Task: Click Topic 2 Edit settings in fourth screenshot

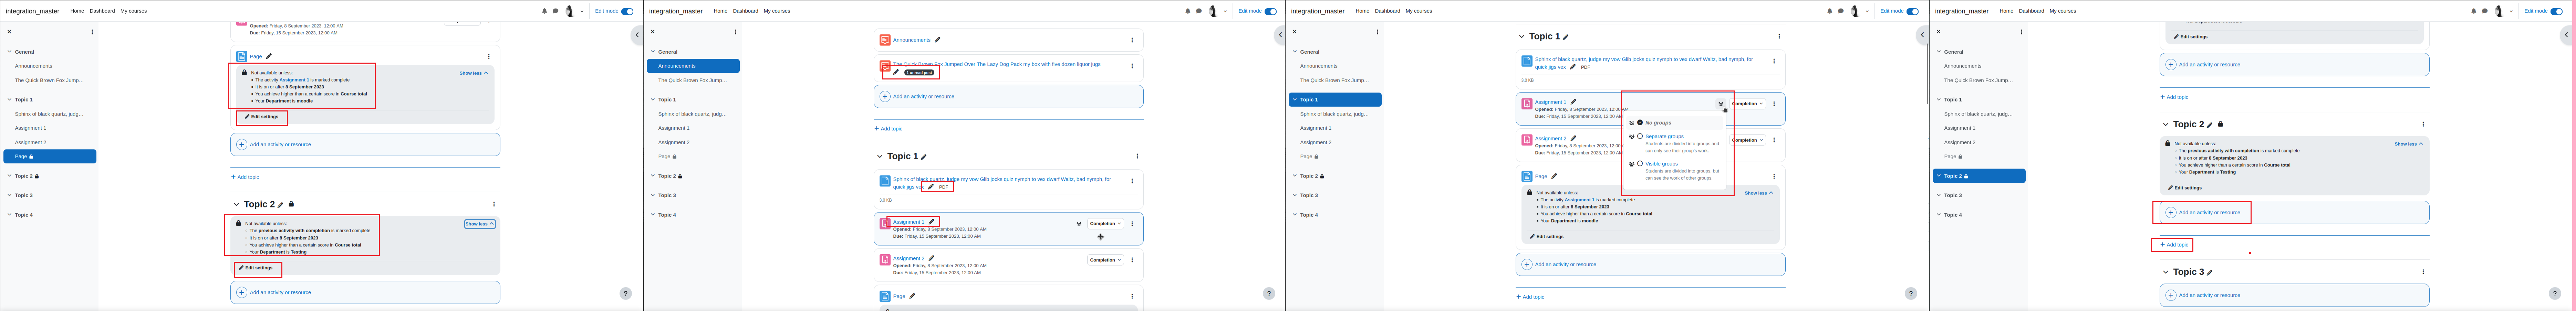Action: (2185, 188)
